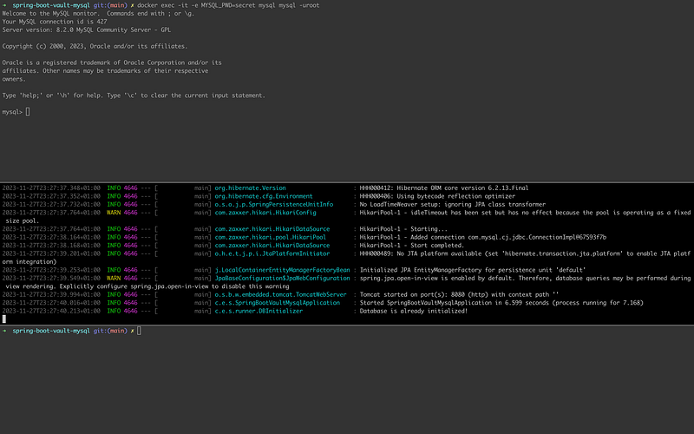Click 'HikariPool-1 - Starting...' message

click(403, 229)
